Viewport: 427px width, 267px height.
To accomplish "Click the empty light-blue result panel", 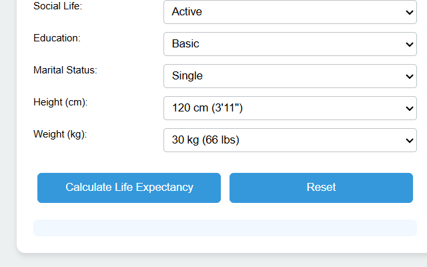I will pyautogui.click(x=225, y=228).
